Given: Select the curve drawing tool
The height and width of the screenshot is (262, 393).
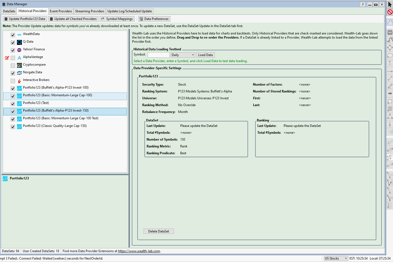Looking at the screenshot, I should tap(390, 40).
